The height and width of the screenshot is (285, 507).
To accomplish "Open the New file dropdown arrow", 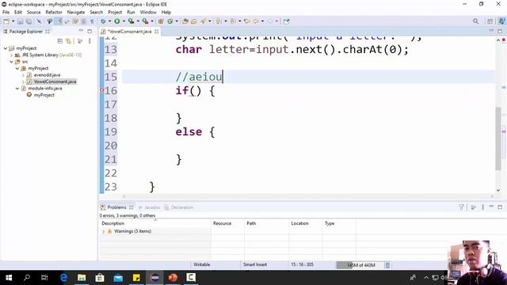I will (x=13, y=21).
